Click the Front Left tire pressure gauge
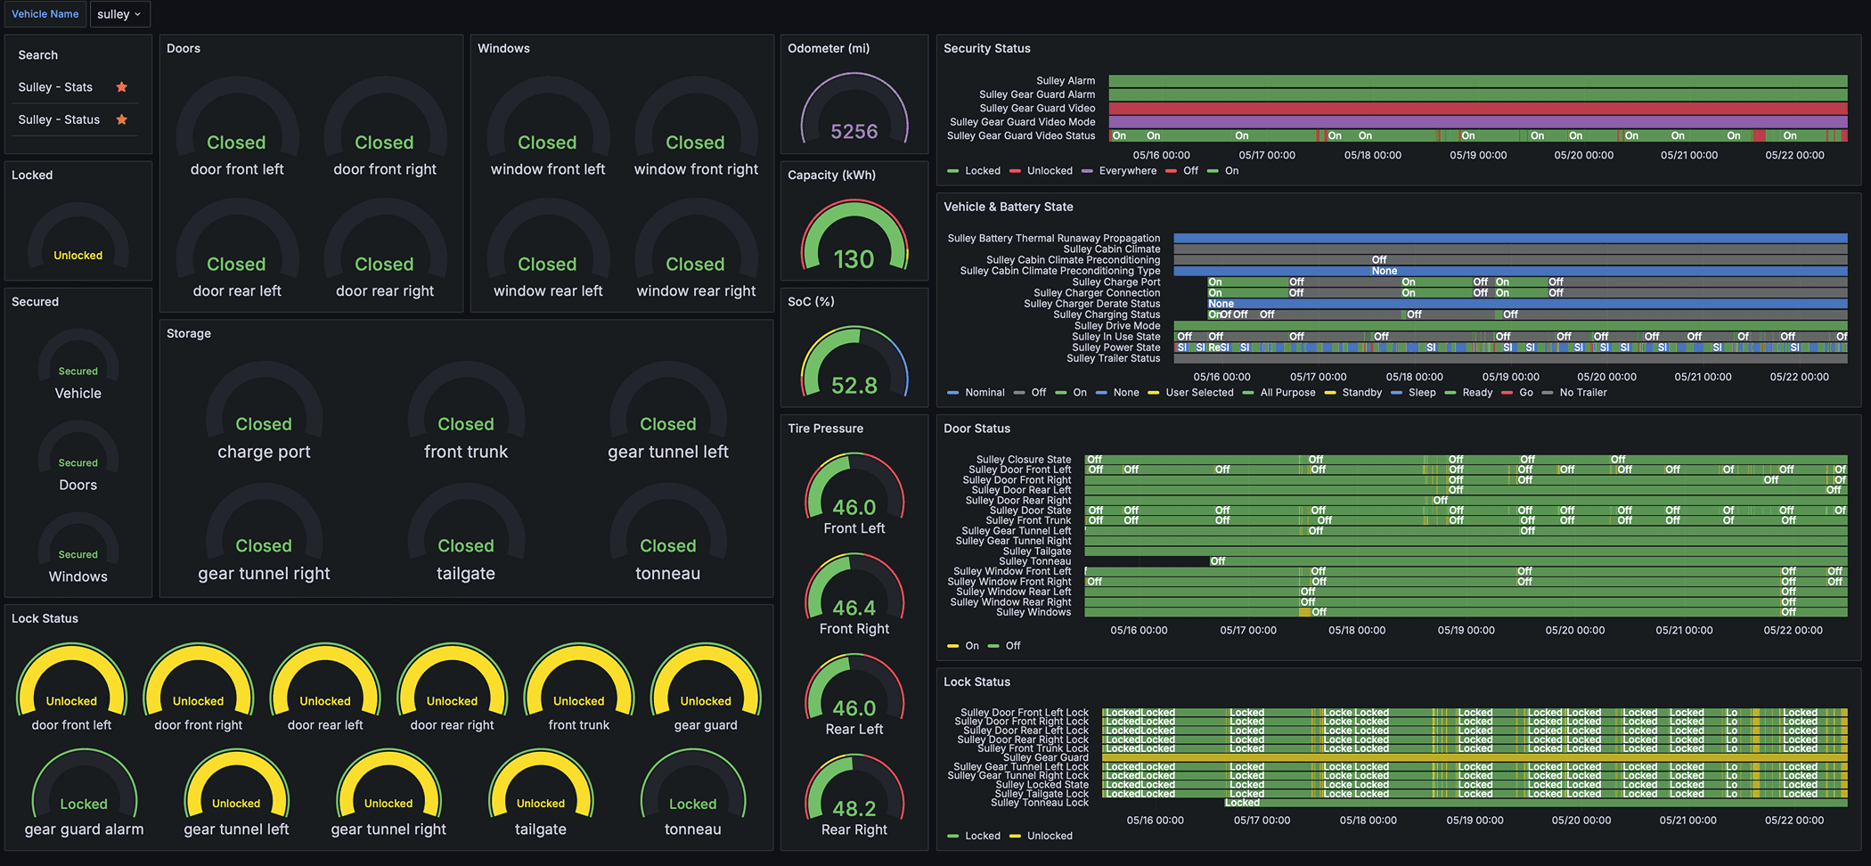 point(854,494)
